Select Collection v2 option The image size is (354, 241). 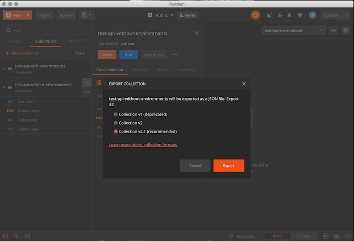coord(128,123)
